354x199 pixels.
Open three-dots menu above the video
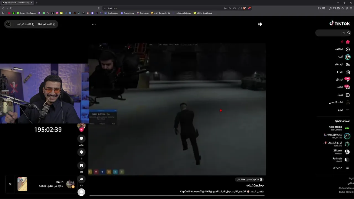tap(94, 24)
